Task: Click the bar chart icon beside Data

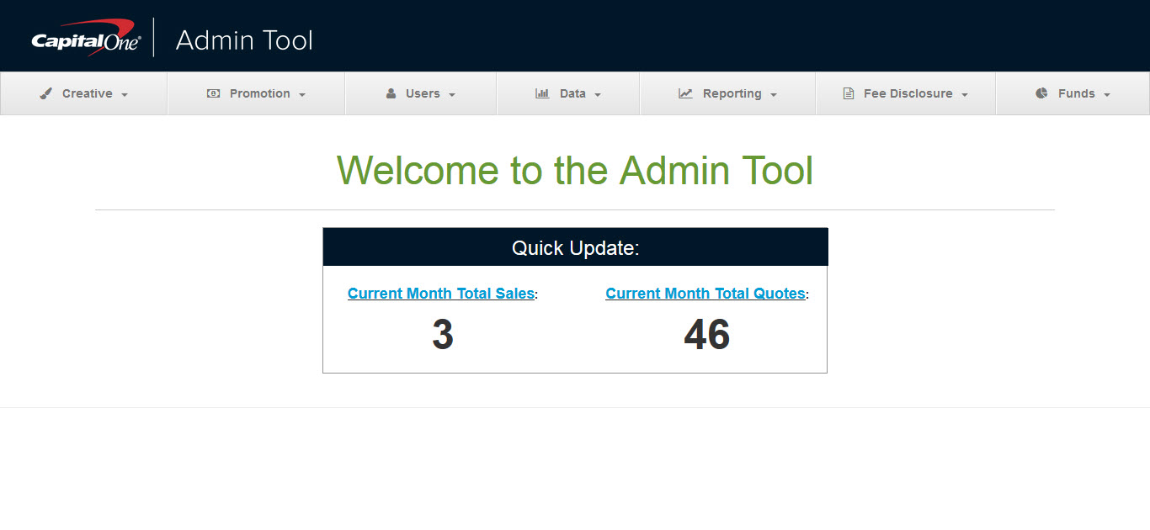Action: (x=542, y=93)
